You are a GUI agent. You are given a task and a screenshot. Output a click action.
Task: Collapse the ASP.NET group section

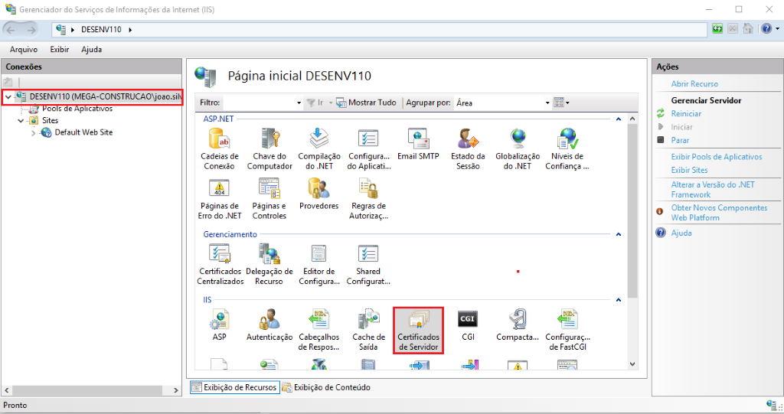[619, 119]
